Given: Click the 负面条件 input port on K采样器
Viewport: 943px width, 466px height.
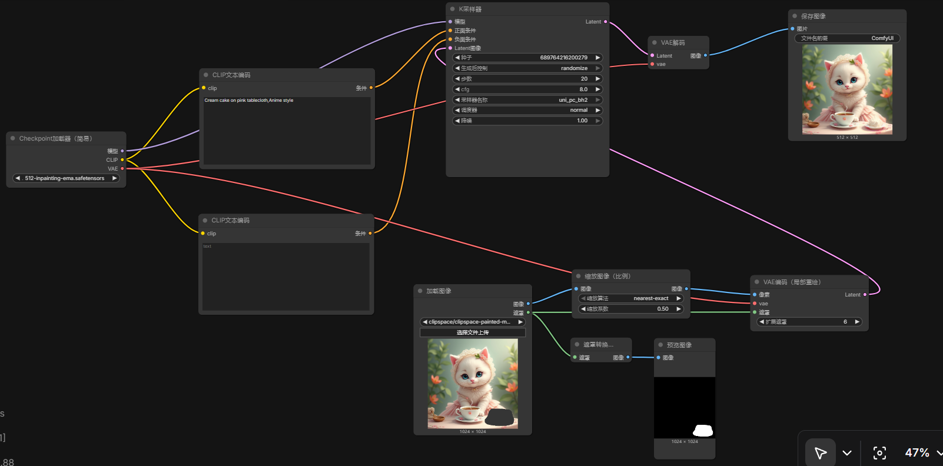Looking at the screenshot, I should pyautogui.click(x=450, y=39).
